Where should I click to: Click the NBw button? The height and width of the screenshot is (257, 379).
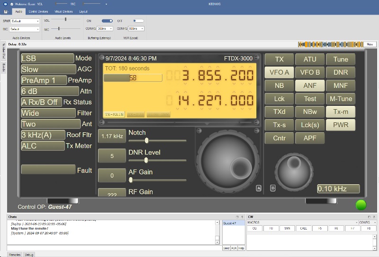pyautogui.click(x=310, y=112)
